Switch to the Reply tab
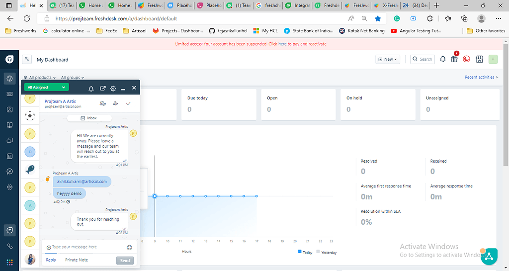The width and height of the screenshot is (509, 271). pos(51,260)
